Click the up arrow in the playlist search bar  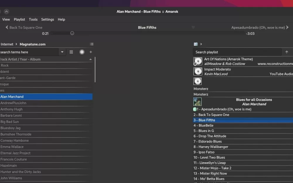tap(287, 52)
